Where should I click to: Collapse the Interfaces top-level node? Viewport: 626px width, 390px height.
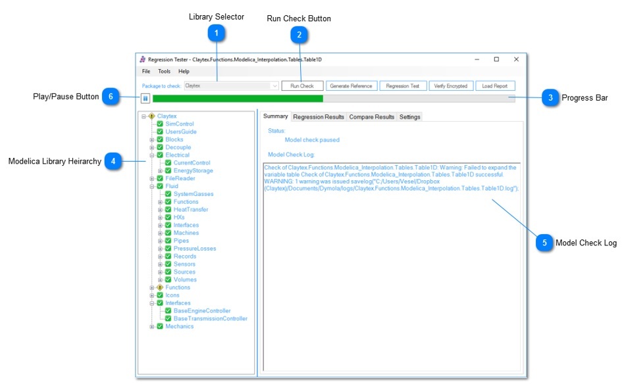(151, 303)
